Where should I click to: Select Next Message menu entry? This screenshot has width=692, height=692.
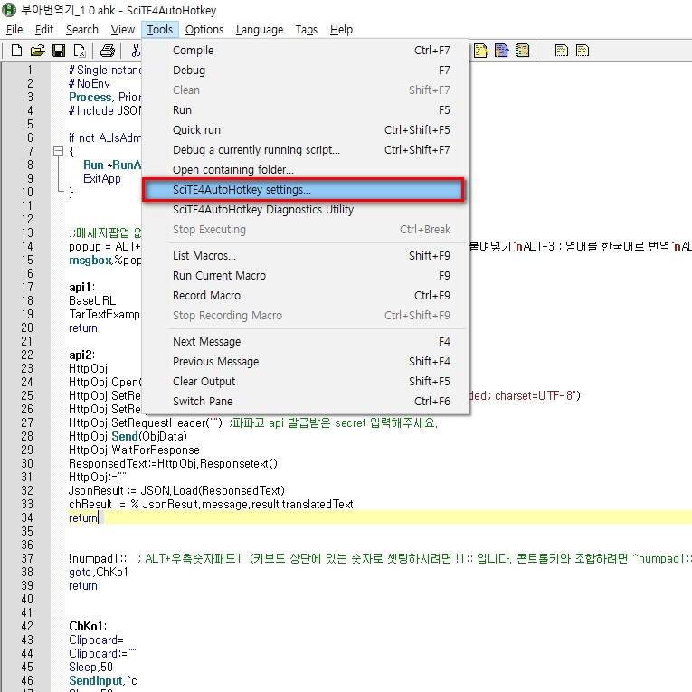point(306,342)
